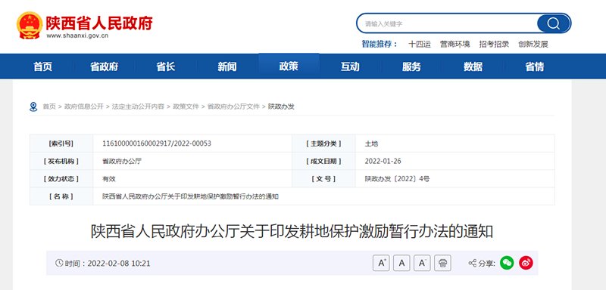Click document number 陕政办发〔2022〕4号

pyautogui.click(x=397, y=179)
